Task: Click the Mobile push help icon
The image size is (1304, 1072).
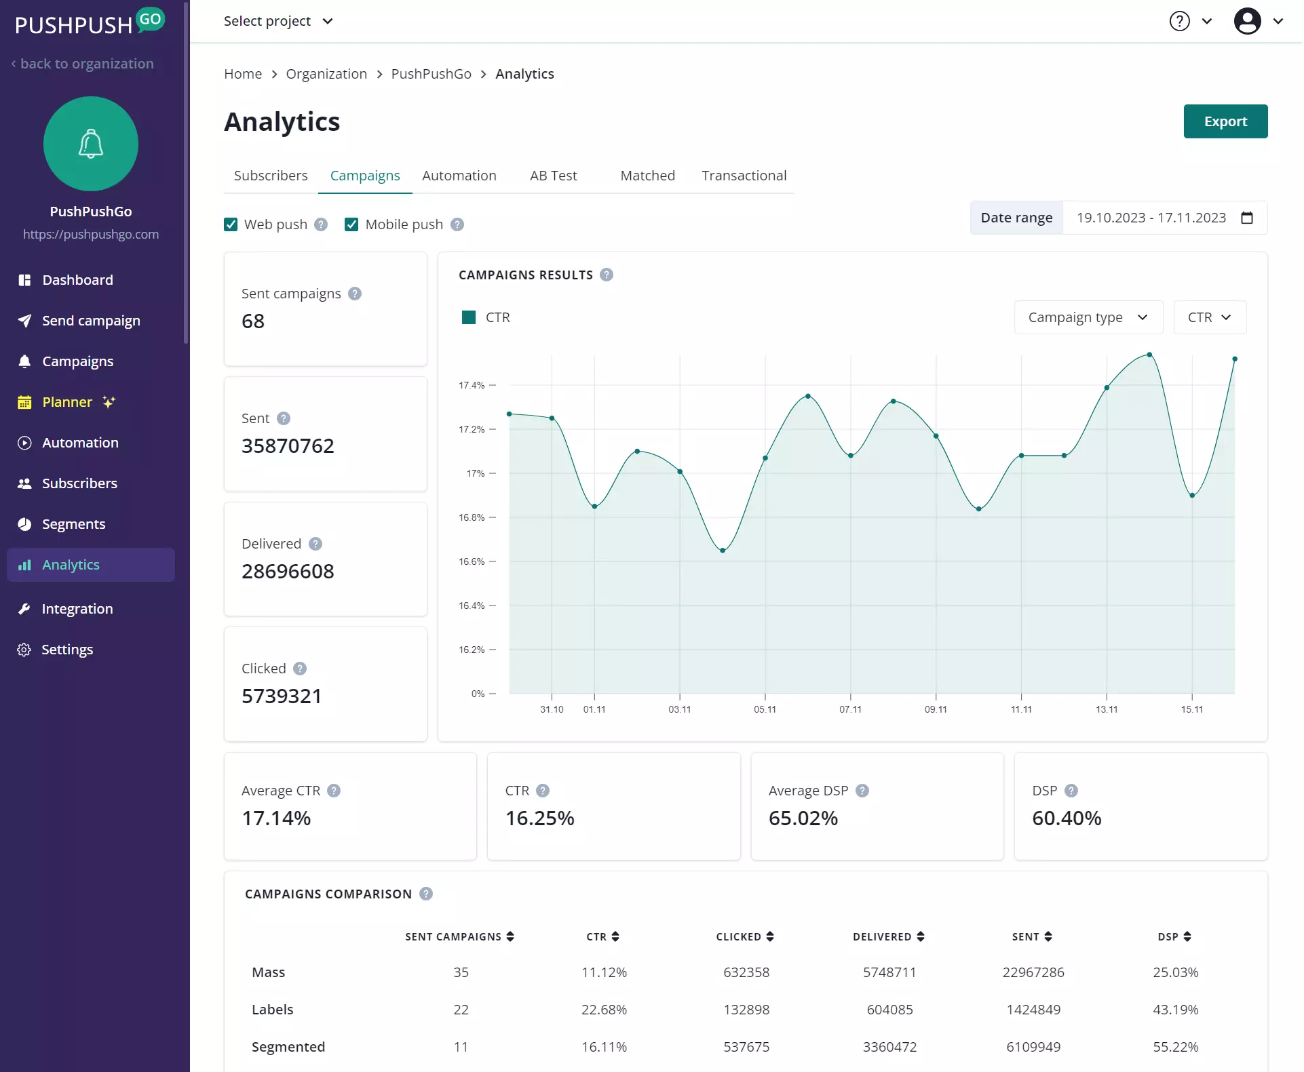Action: coord(457,224)
